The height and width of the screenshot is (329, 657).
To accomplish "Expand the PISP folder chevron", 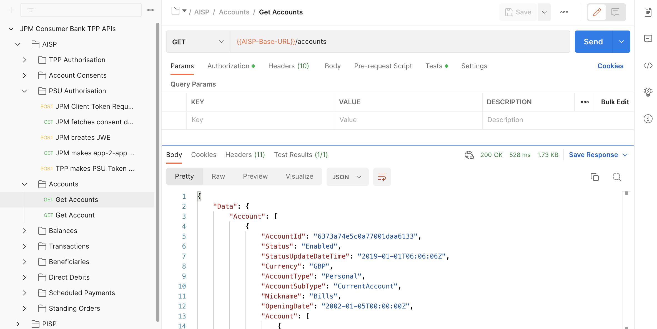I will click(x=18, y=324).
